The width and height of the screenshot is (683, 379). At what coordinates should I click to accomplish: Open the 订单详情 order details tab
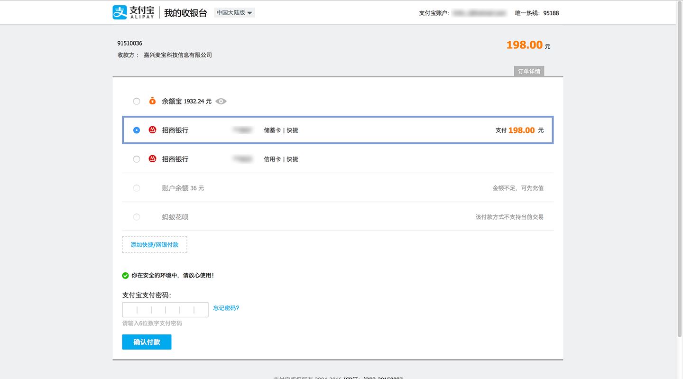coord(528,71)
